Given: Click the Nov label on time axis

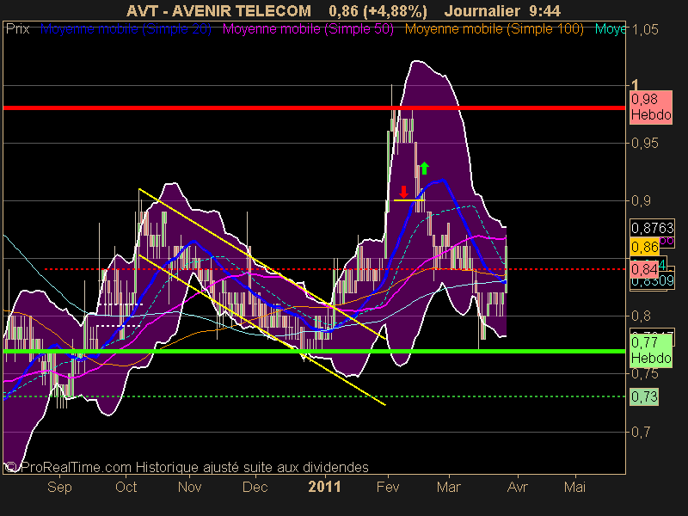Looking at the screenshot, I should point(189,487).
